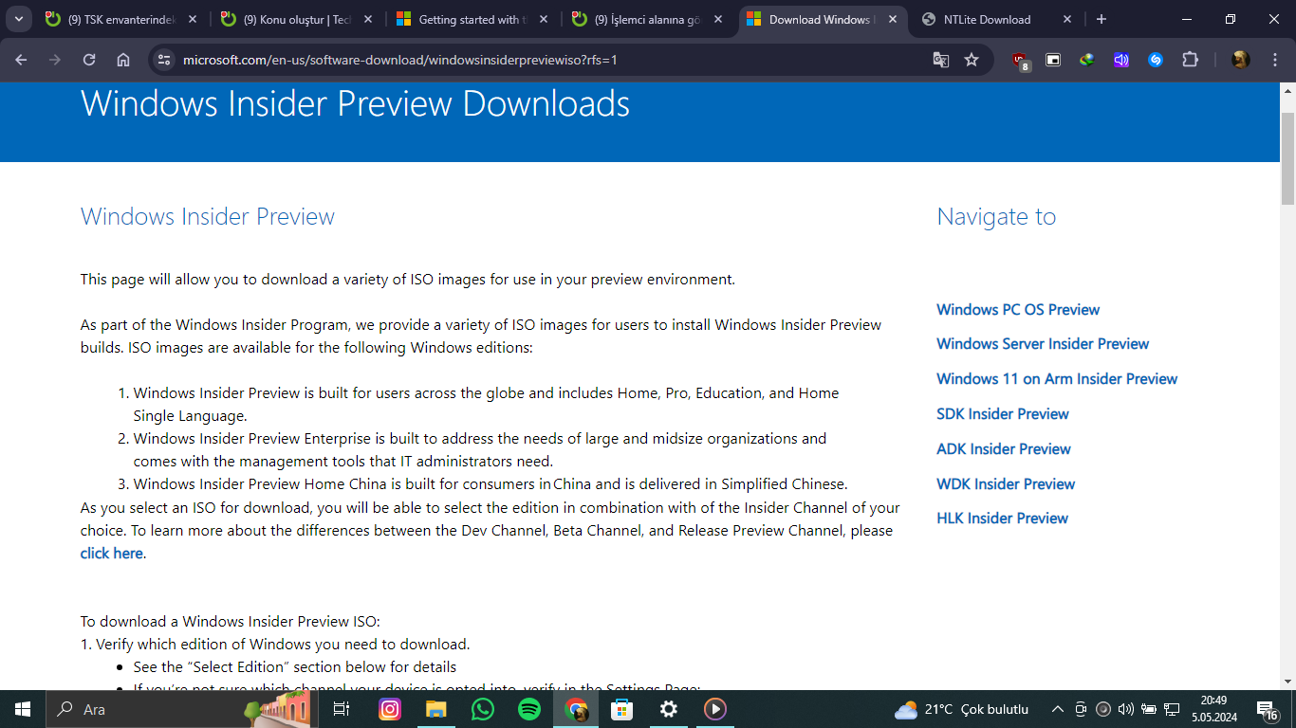
Task: Close the Getting started tab
Action: coord(544,19)
